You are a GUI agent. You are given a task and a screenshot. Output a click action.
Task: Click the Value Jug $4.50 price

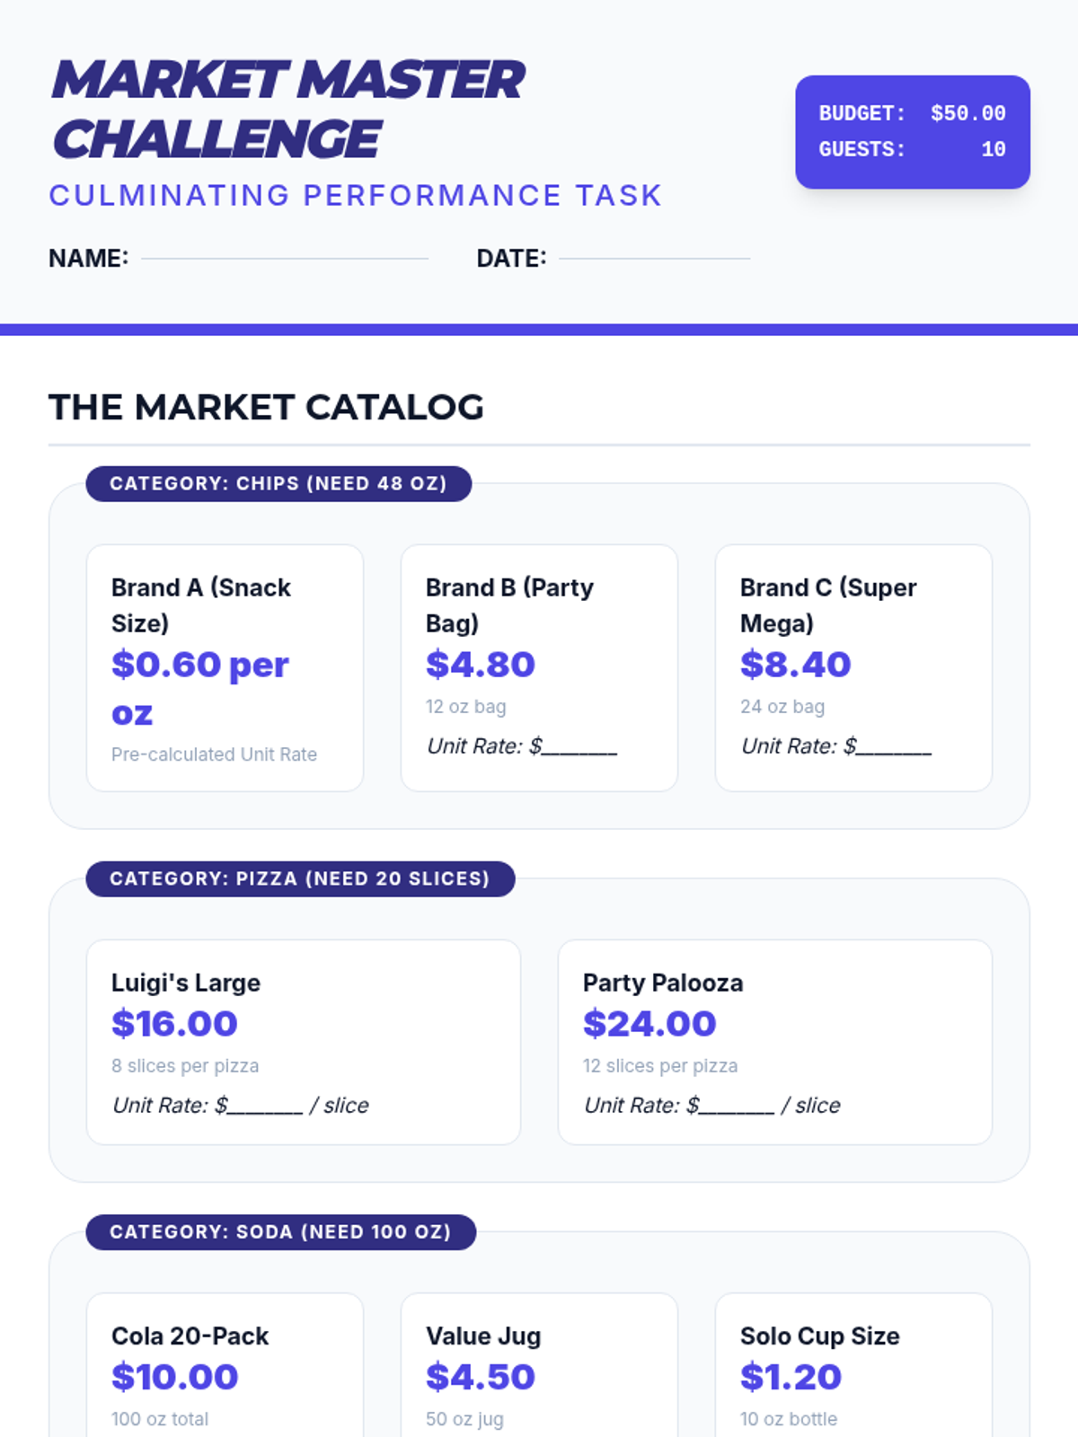coord(481,1377)
